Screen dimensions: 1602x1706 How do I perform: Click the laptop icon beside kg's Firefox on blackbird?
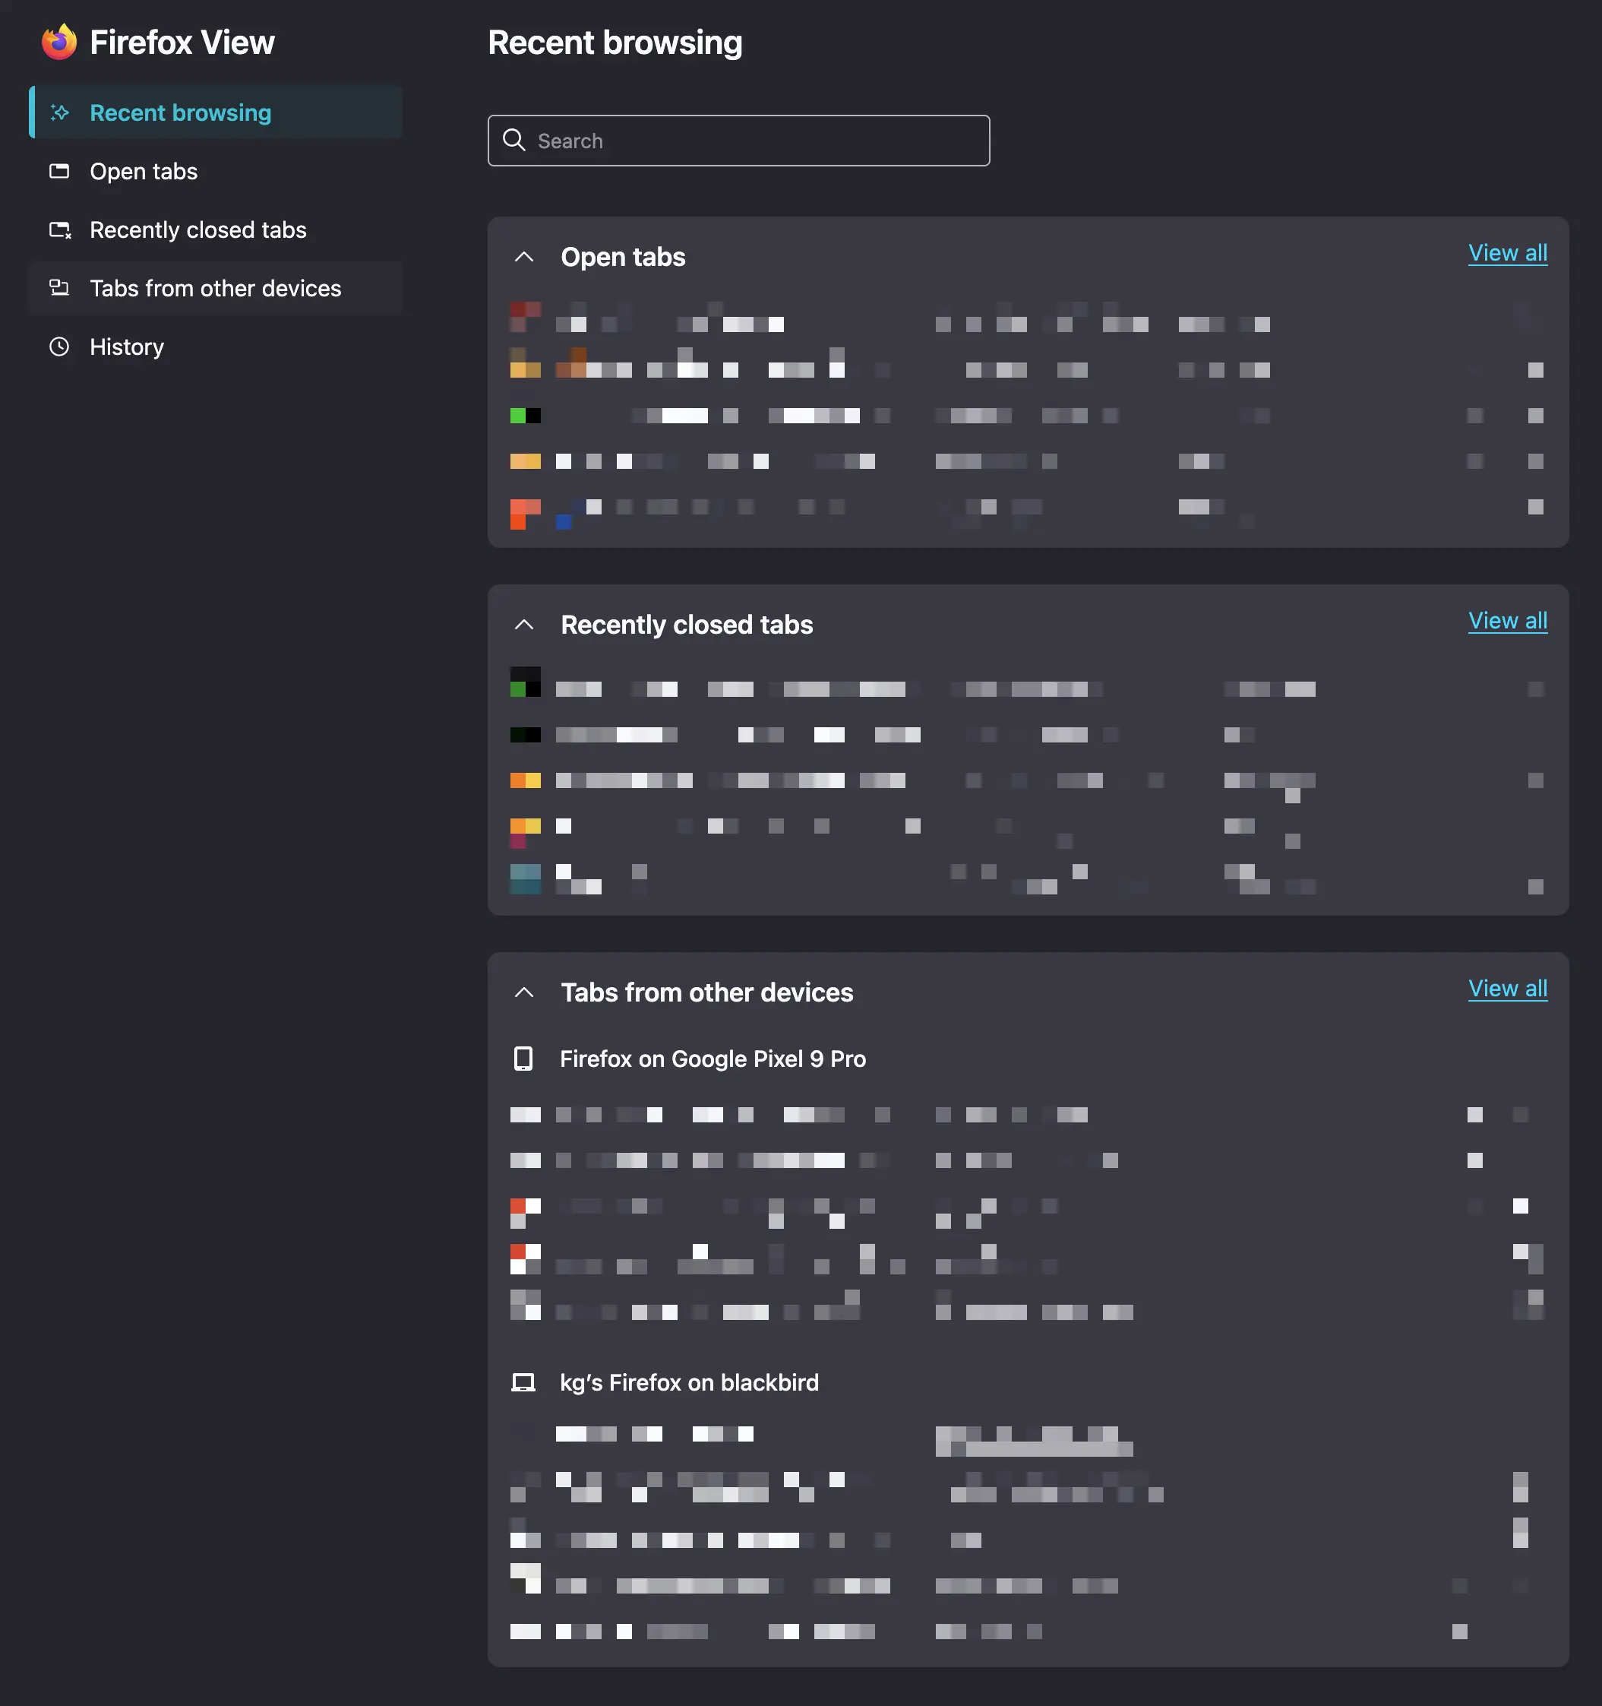525,1382
